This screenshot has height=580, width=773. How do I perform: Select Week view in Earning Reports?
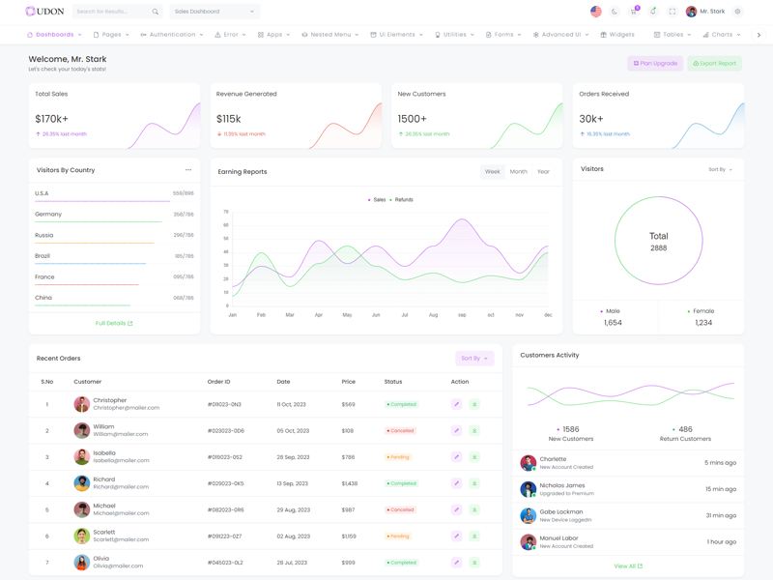pyautogui.click(x=493, y=172)
